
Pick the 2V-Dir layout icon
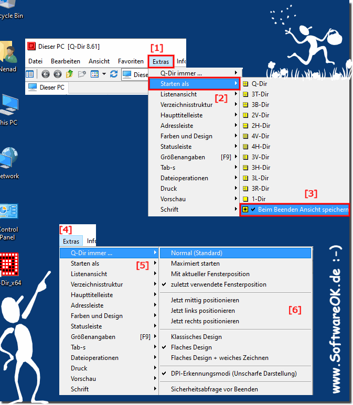tap(245, 115)
